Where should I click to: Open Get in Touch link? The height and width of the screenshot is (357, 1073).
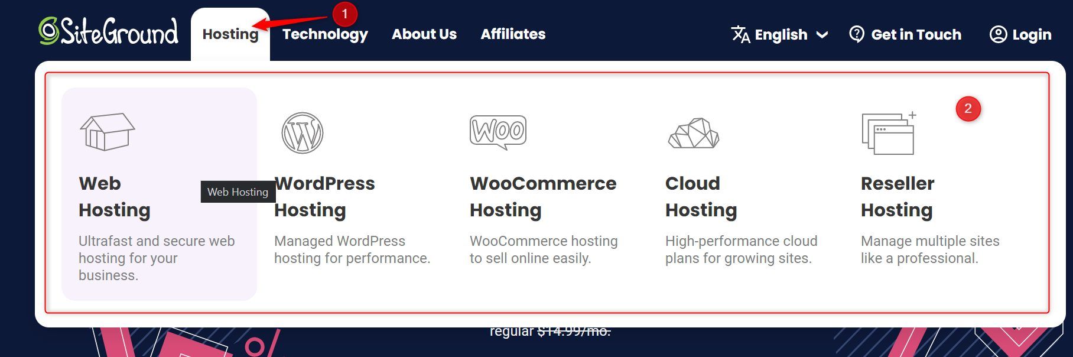coord(916,35)
